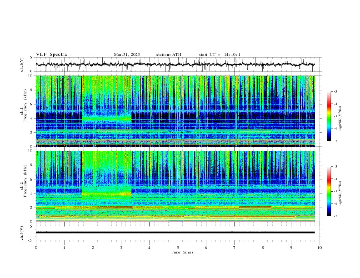The height and width of the screenshot is (278, 360).
Task: Click the "-3" tick on upper colorbar
Action: pyautogui.click(x=335, y=91)
